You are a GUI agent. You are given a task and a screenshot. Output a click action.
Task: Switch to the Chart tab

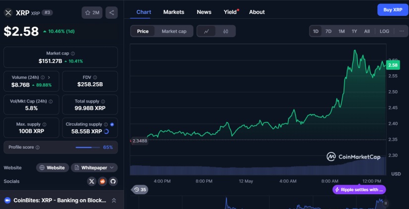144,12
